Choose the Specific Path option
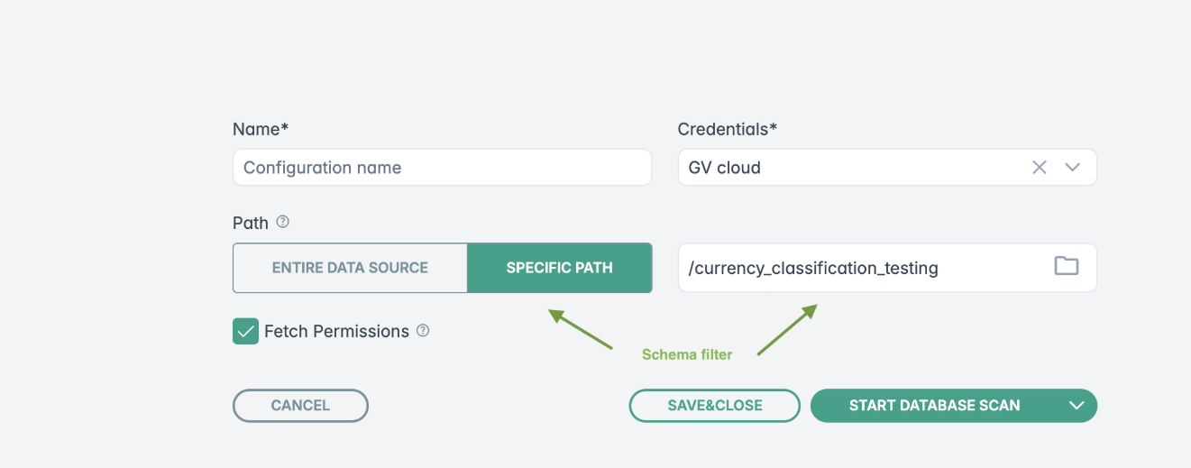The height and width of the screenshot is (468, 1191). [559, 268]
